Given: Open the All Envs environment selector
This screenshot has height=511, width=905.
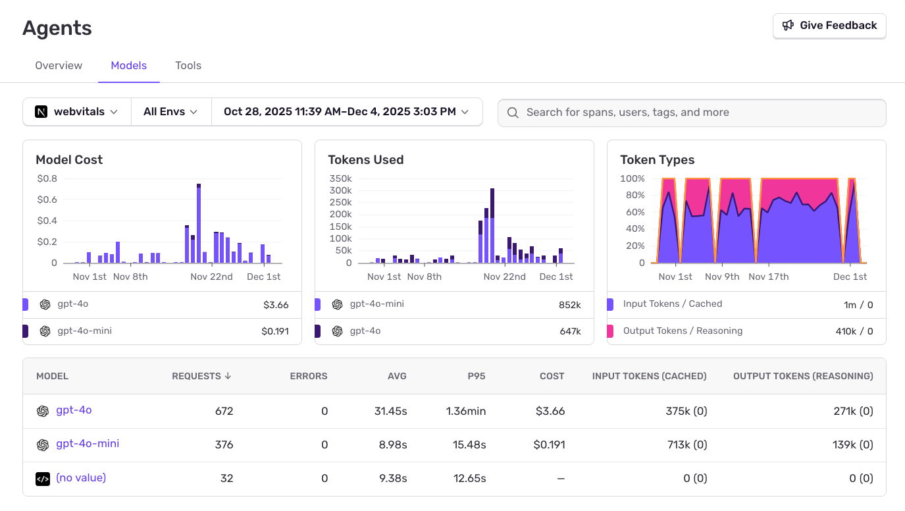Looking at the screenshot, I should [170, 111].
